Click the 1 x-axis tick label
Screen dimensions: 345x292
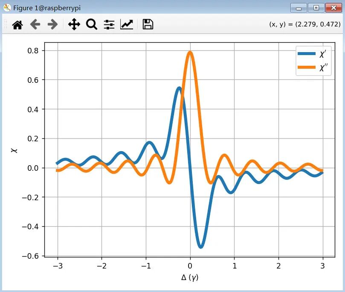coord(235,266)
